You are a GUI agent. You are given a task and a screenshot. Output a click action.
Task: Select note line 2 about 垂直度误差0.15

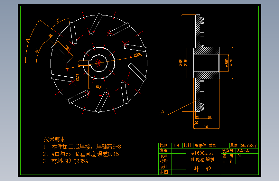coord(81,154)
